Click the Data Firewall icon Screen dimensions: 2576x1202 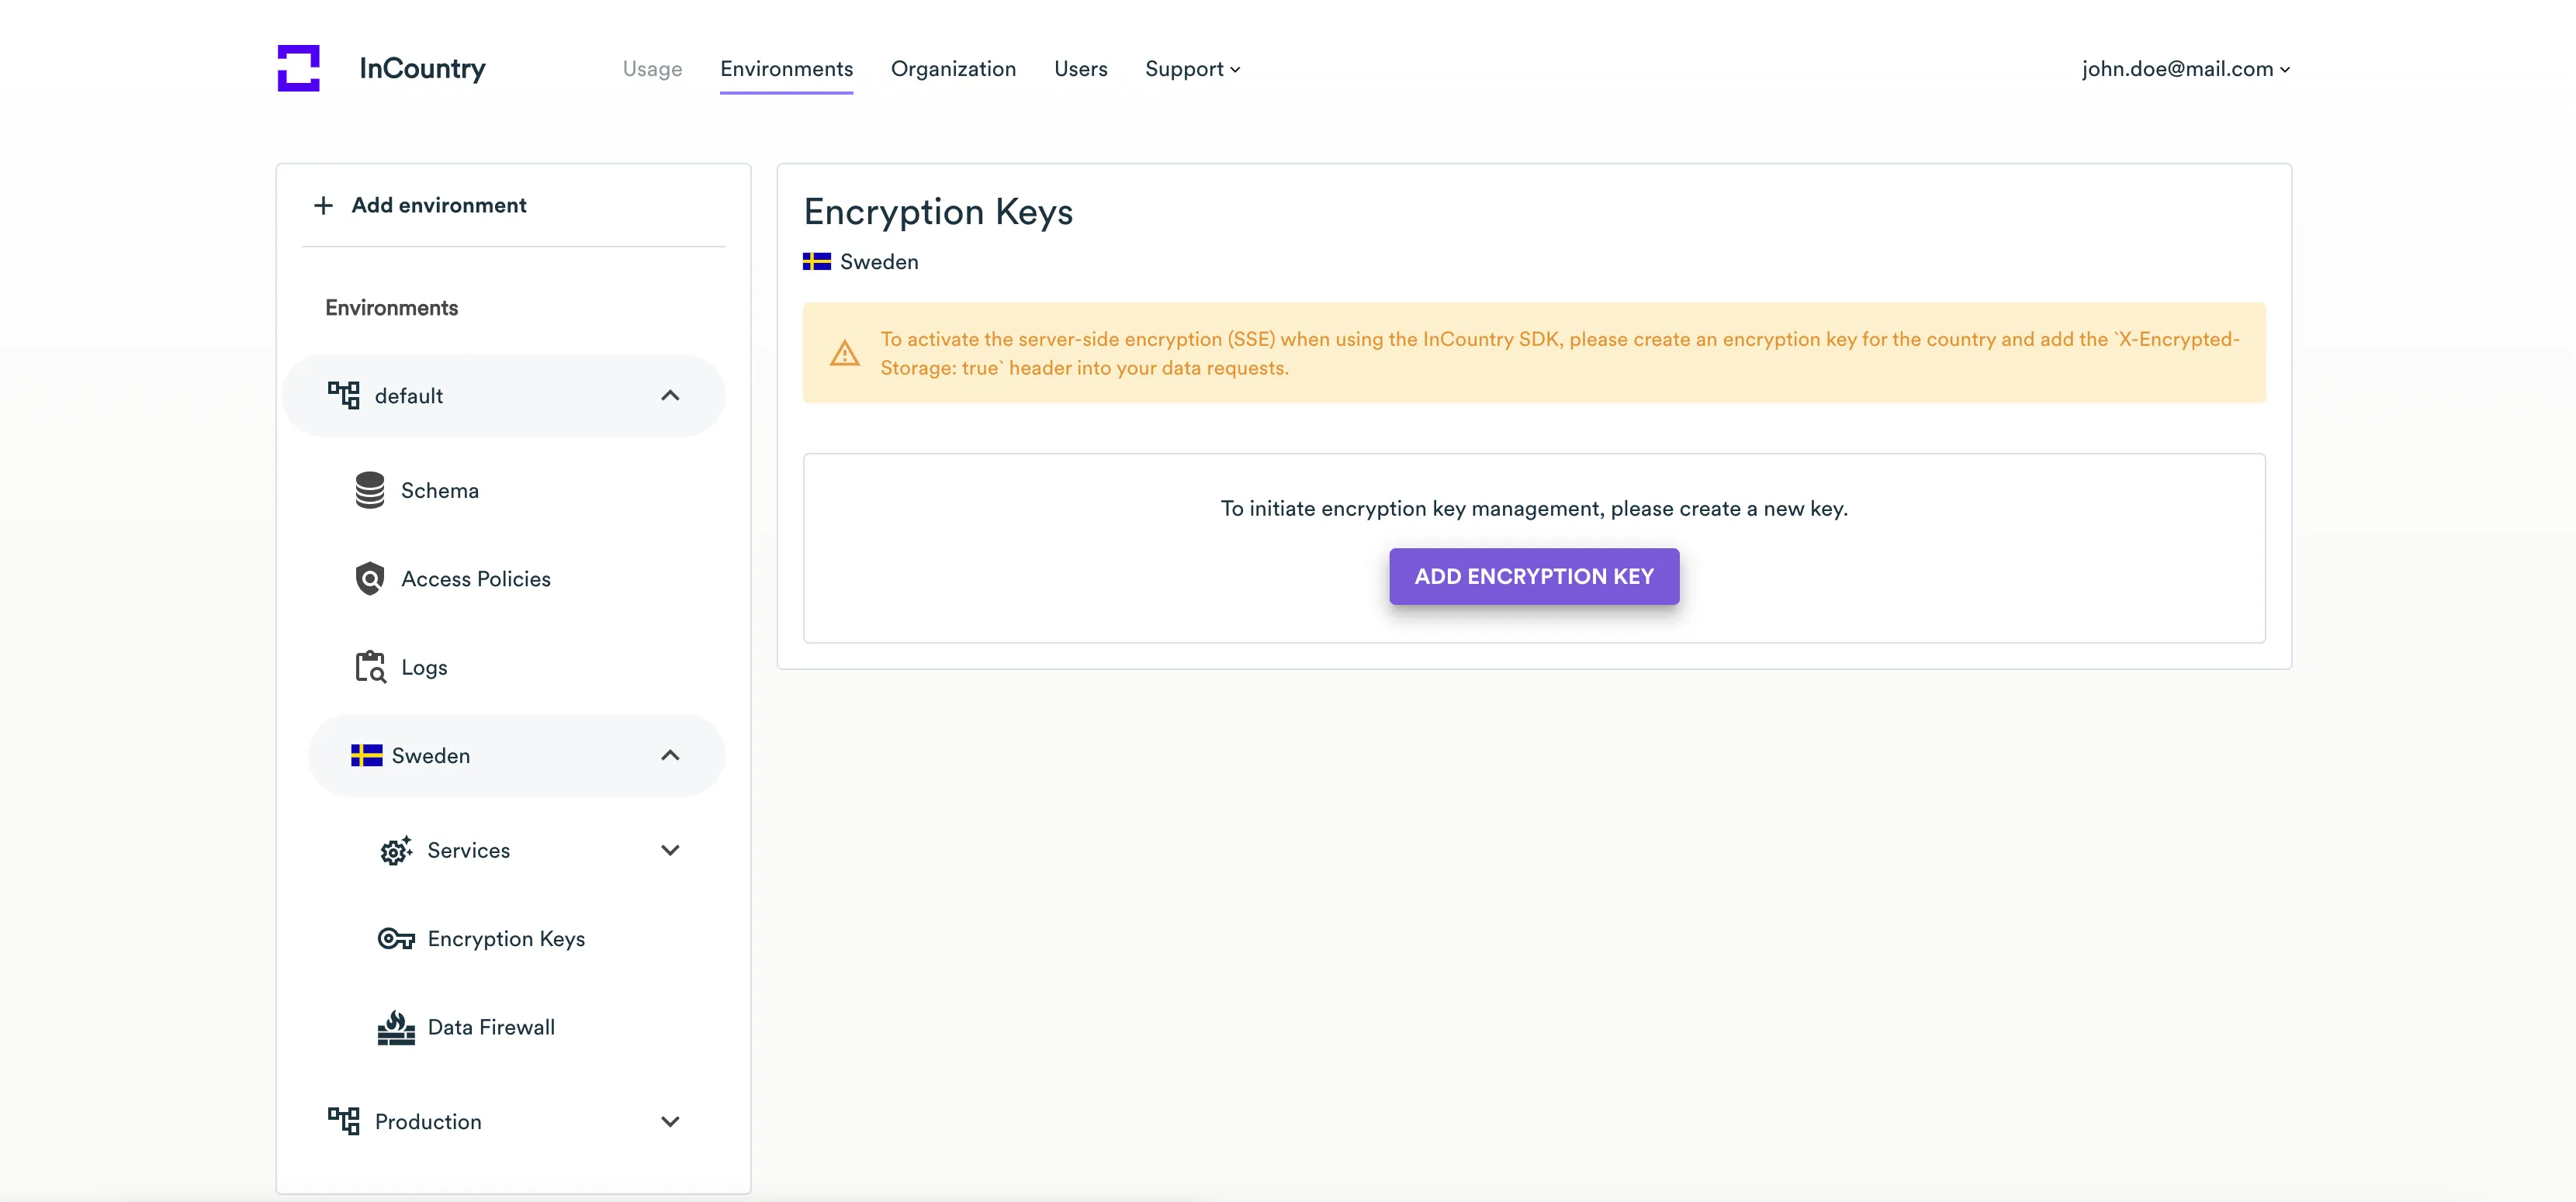point(395,1028)
